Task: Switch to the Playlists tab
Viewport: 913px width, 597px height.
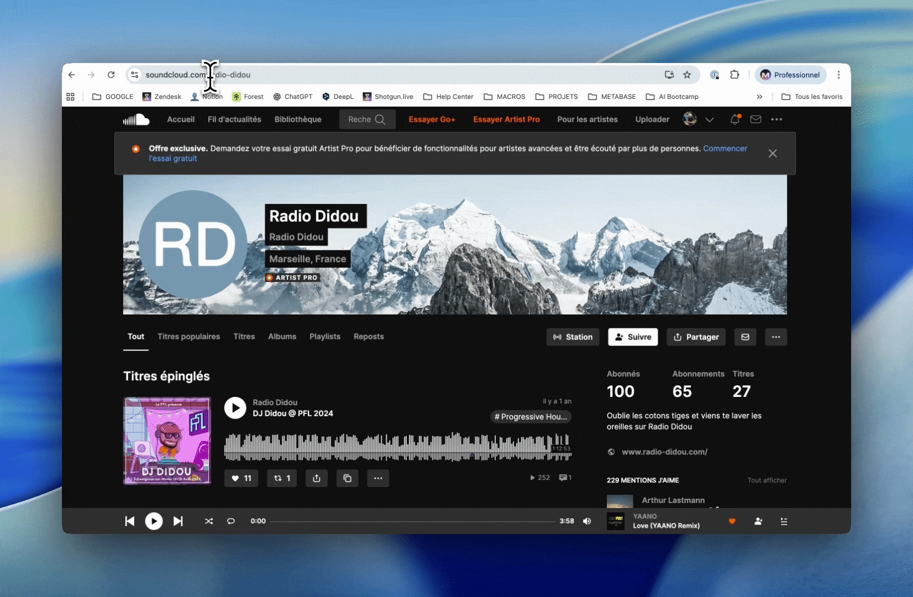Action: 325,337
